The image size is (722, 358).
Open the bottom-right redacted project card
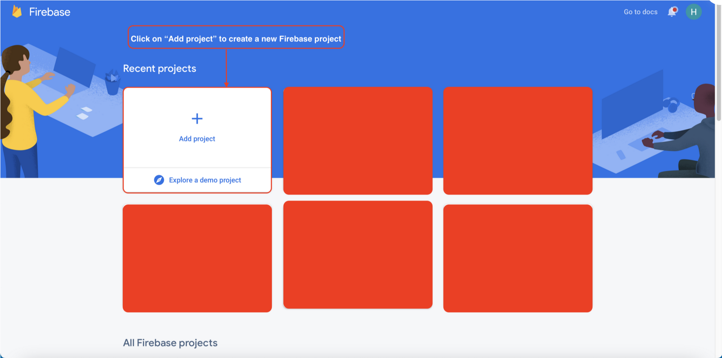click(518, 258)
